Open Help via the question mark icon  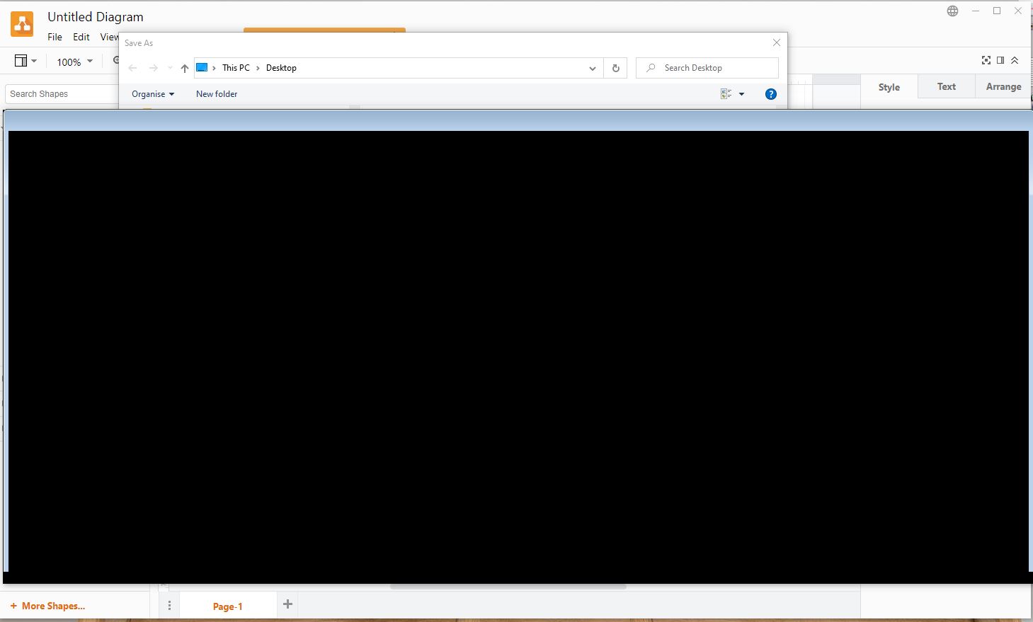pyautogui.click(x=770, y=93)
